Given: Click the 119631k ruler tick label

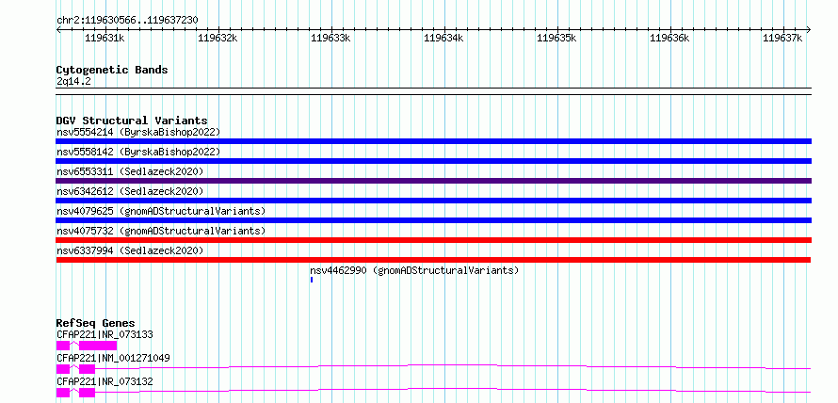Looking at the screenshot, I should click(x=105, y=38).
